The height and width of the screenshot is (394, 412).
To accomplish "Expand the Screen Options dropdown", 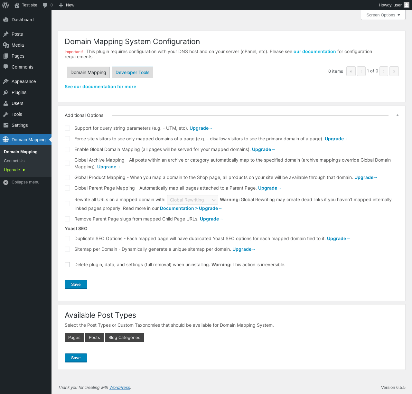I will tap(383, 15).
